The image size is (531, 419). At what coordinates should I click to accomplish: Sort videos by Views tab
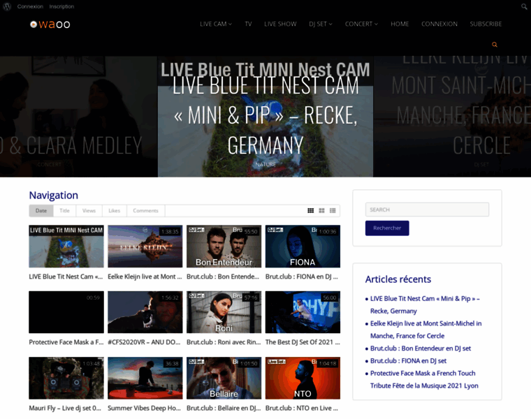click(89, 210)
